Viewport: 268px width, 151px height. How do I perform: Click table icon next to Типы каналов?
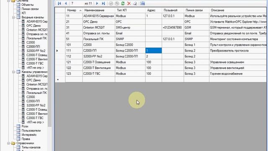18,147
